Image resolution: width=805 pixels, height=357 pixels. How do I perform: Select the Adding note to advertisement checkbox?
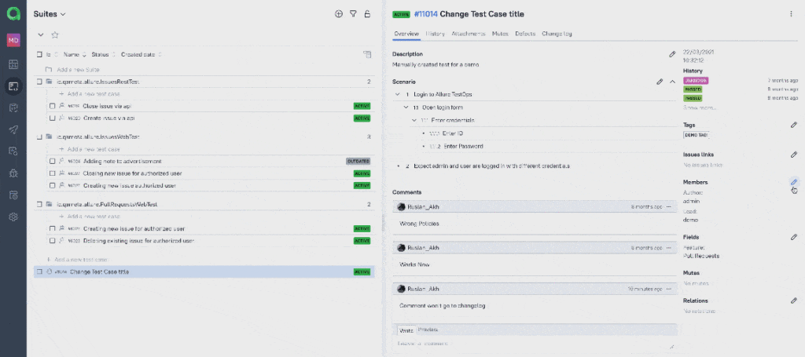(x=52, y=161)
